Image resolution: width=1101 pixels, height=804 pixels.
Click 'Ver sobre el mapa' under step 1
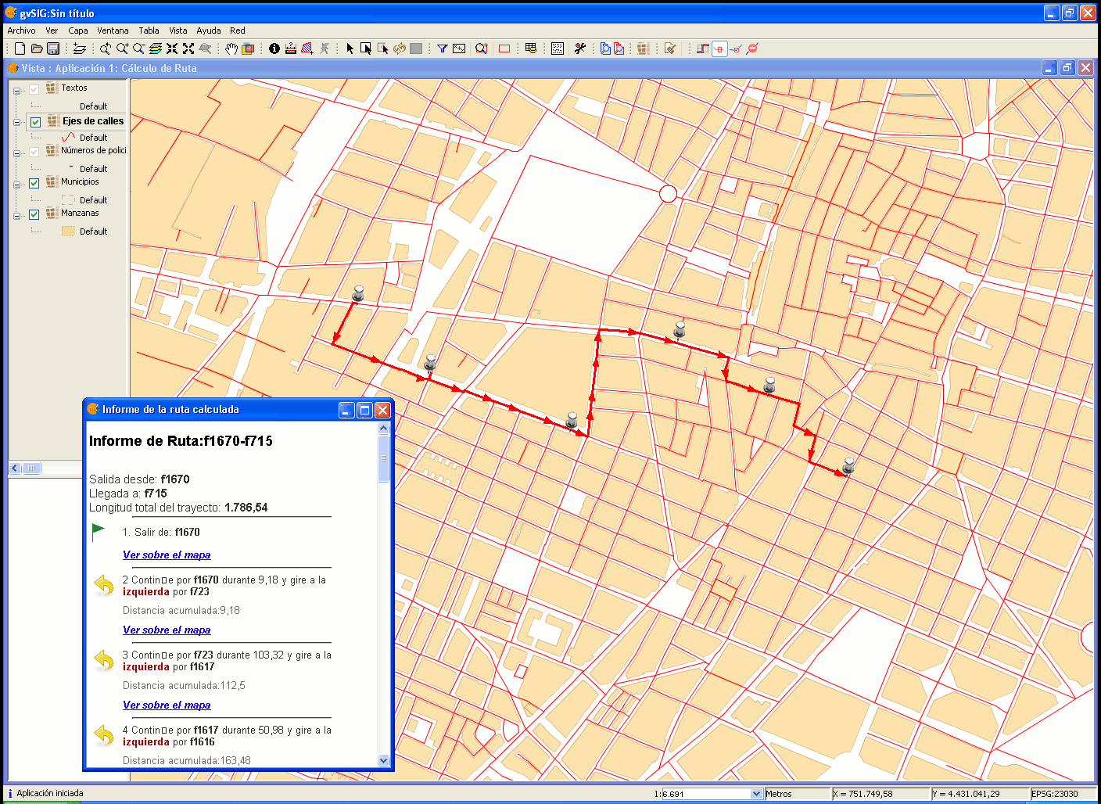[x=167, y=555]
